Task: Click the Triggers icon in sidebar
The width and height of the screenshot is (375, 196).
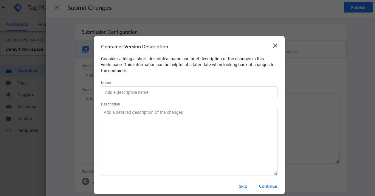Action: click(9, 94)
